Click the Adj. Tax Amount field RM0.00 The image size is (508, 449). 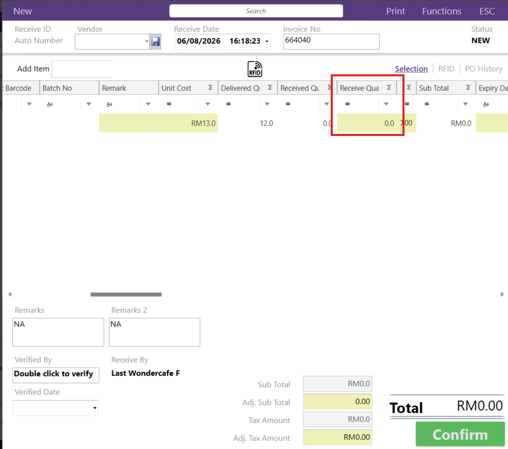click(x=337, y=437)
